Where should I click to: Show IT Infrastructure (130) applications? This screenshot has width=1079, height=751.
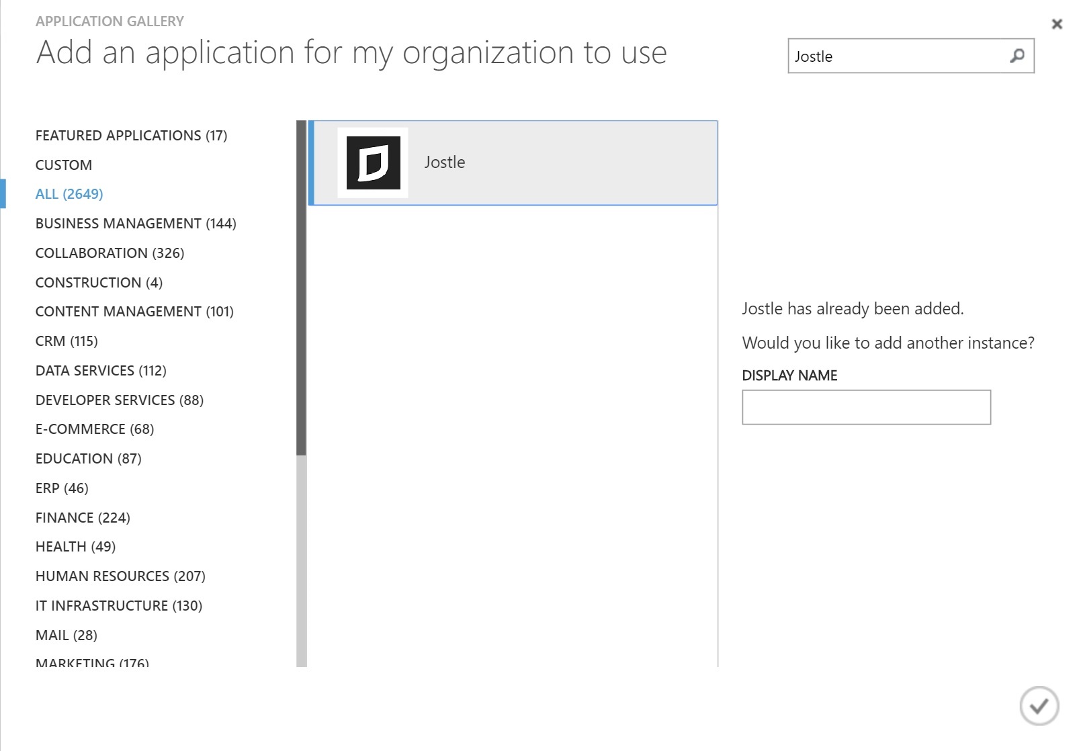tap(119, 606)
